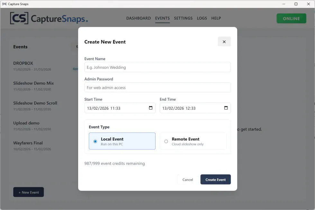This screenshot has height=210, width=315.
Task: Click the Event Type heading
Action: tap(99, 127)
